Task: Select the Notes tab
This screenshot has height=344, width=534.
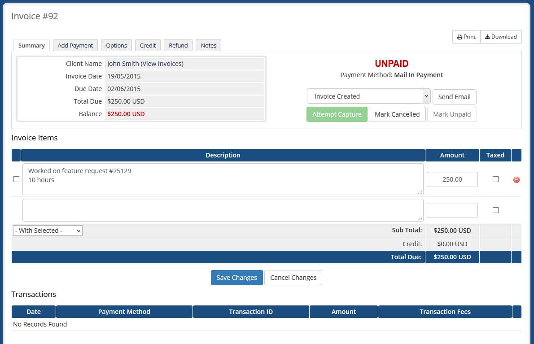Action: 208,45
